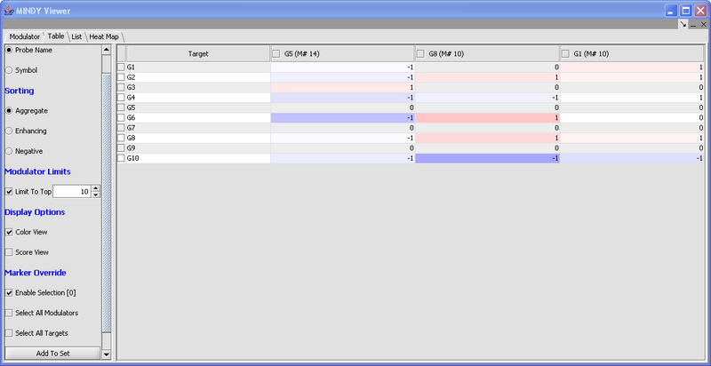The width and height of the screenshot is (711, 366).
Task: Click the options panel scroll-up arrow
Action: (x=107, y=50)
